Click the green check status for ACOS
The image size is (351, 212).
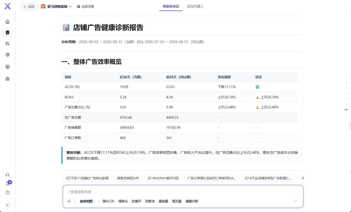257,87
